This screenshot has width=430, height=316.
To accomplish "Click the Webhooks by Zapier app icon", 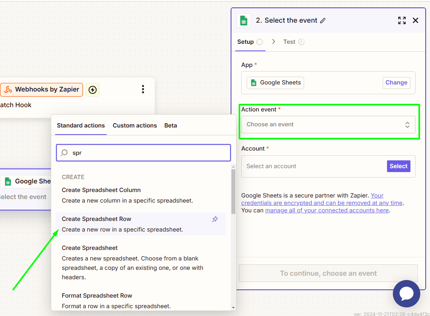I will pyautogui.click(x=8, y=90).
